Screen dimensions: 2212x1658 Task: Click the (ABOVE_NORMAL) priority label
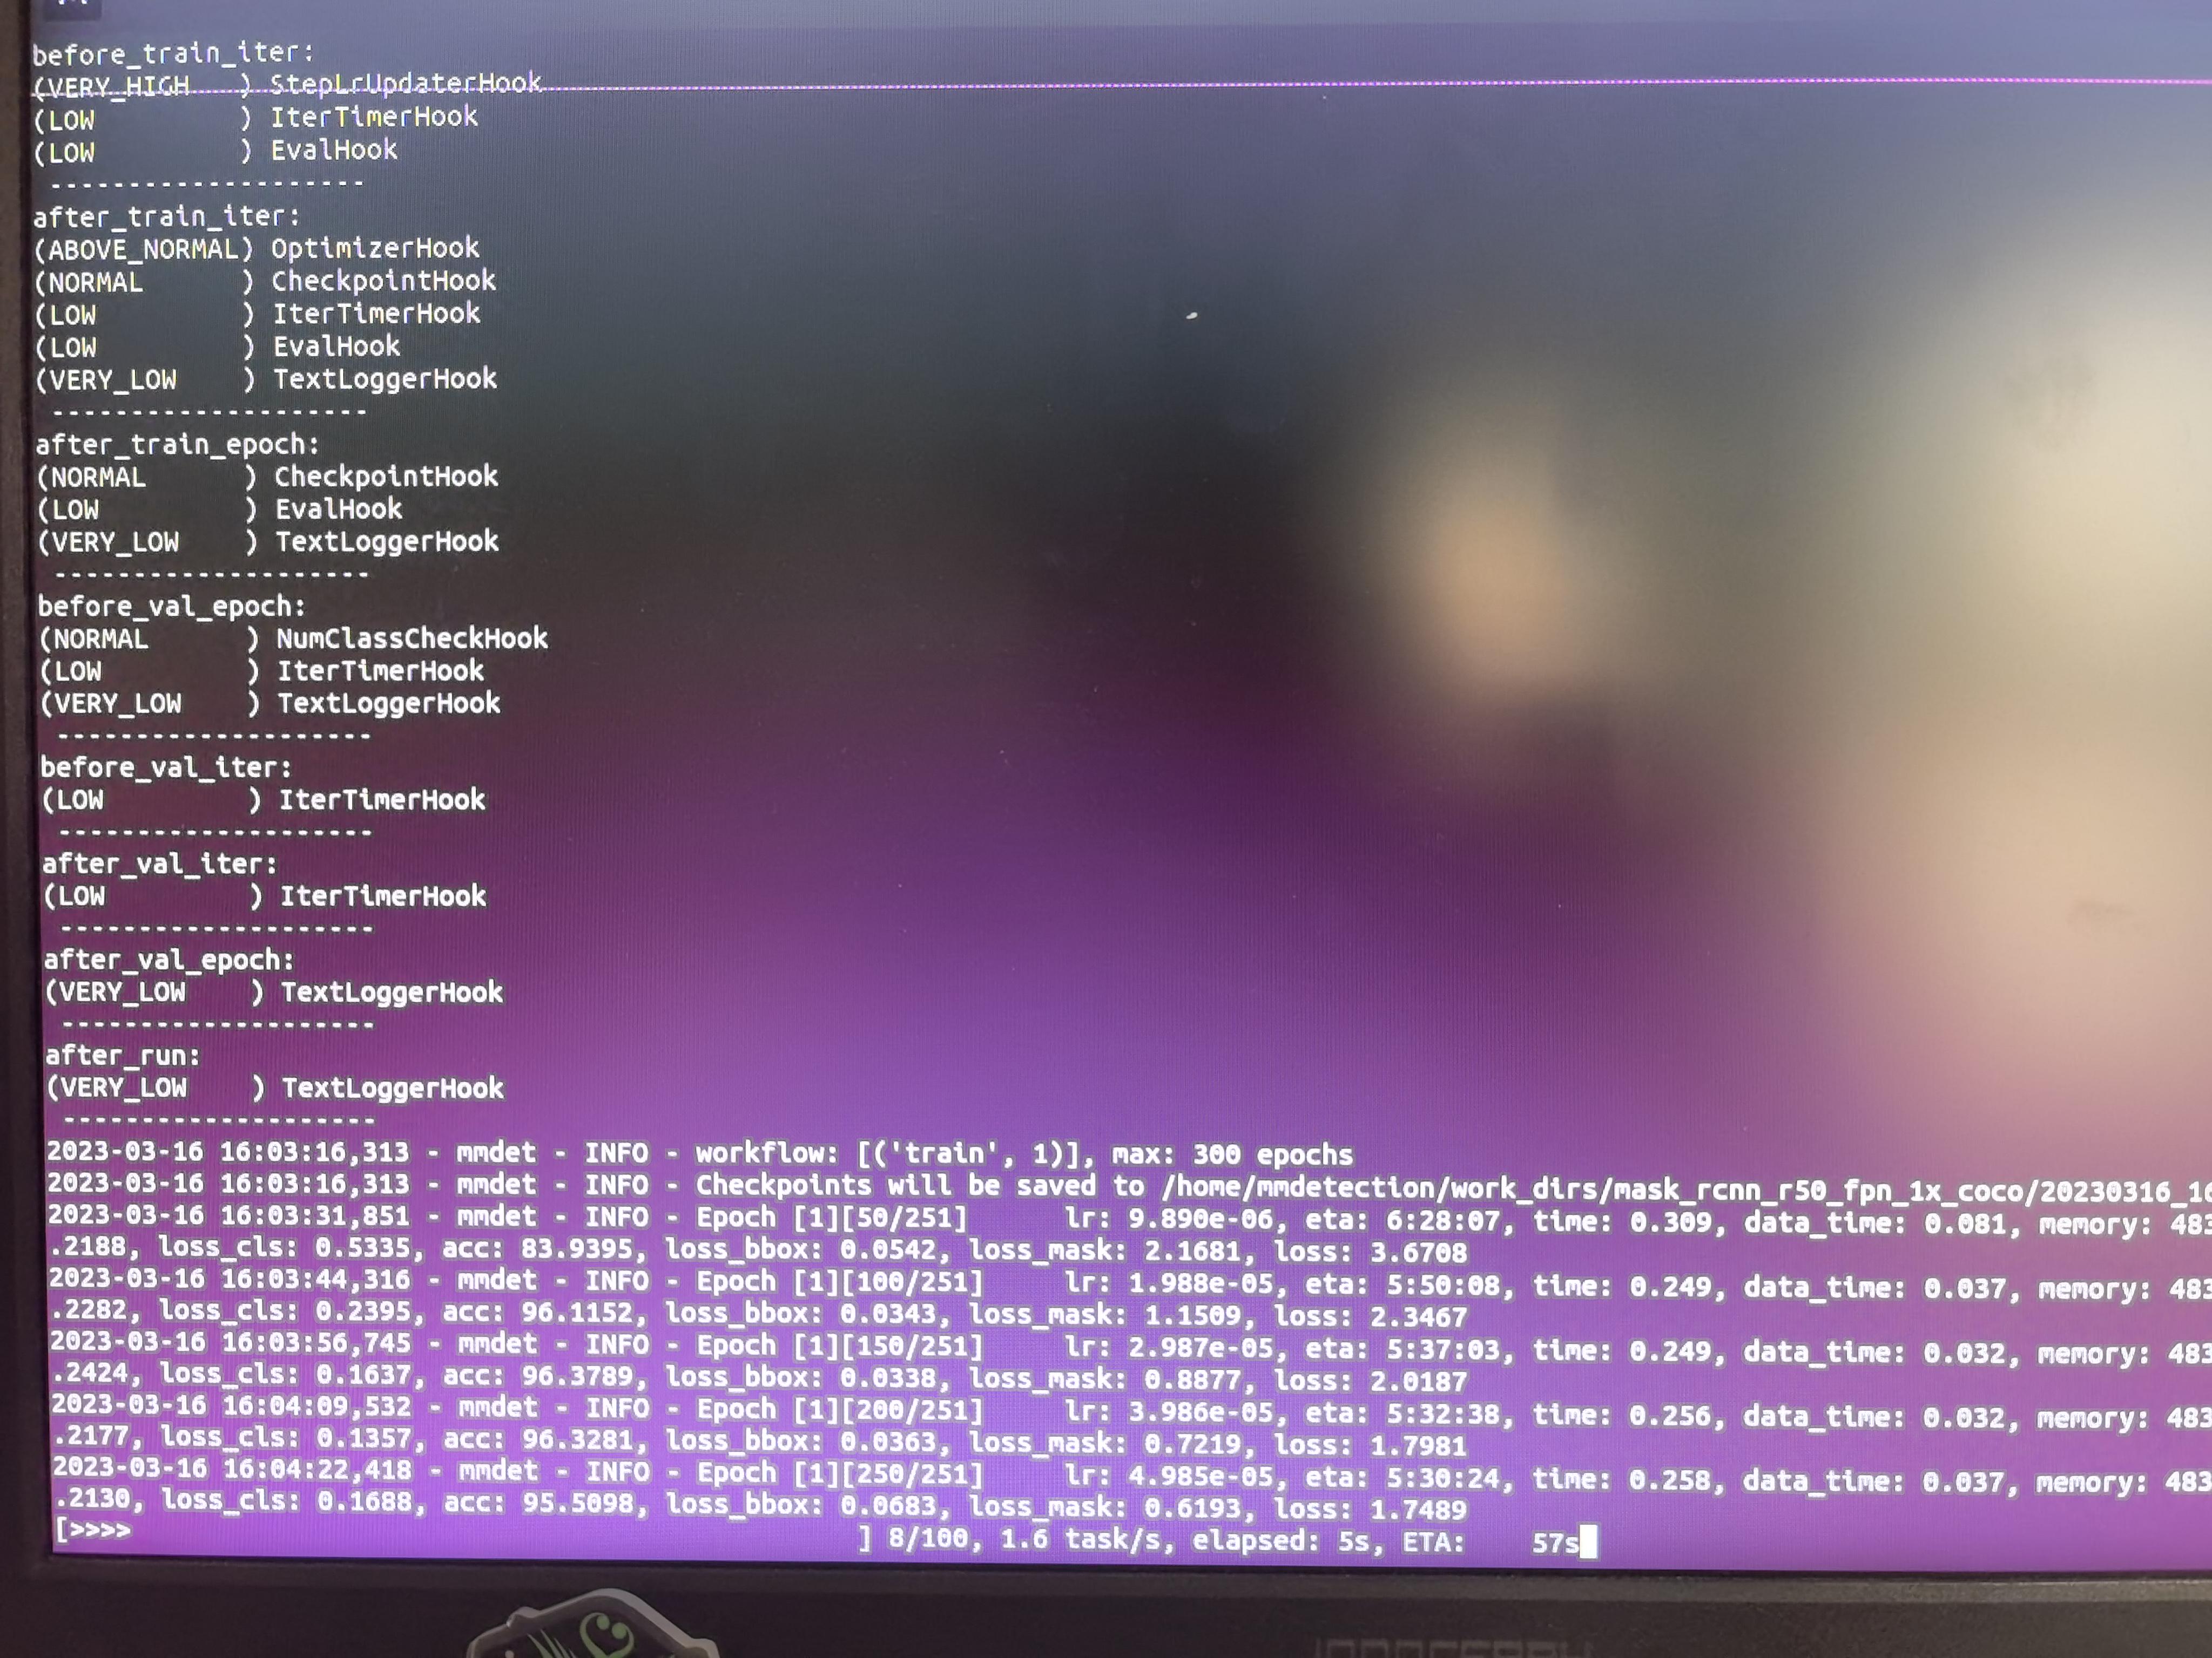point(144,250)
